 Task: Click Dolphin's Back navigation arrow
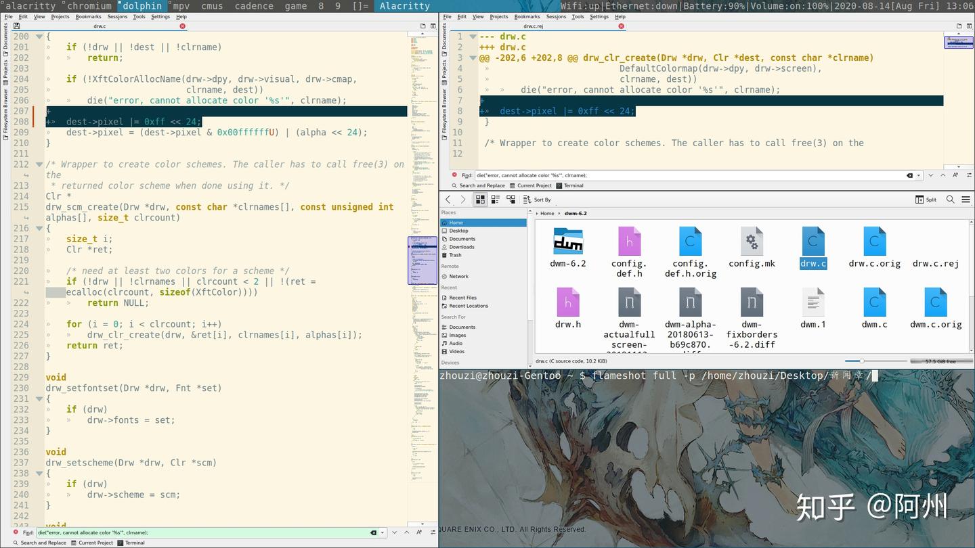point(448,200)
